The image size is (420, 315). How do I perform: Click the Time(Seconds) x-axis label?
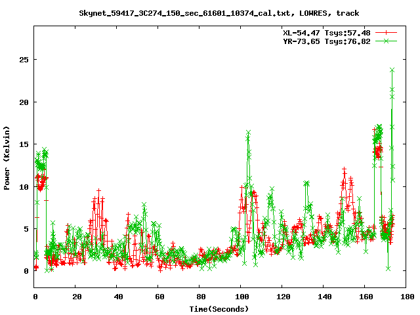[x=219, y=309]
